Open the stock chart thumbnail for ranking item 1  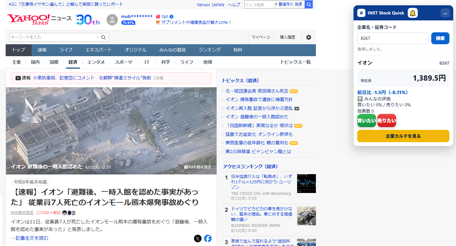tap(307, 184)
